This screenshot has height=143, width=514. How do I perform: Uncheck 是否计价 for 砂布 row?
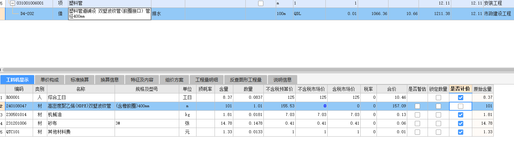pyautogui.click(x=461, y=123)
